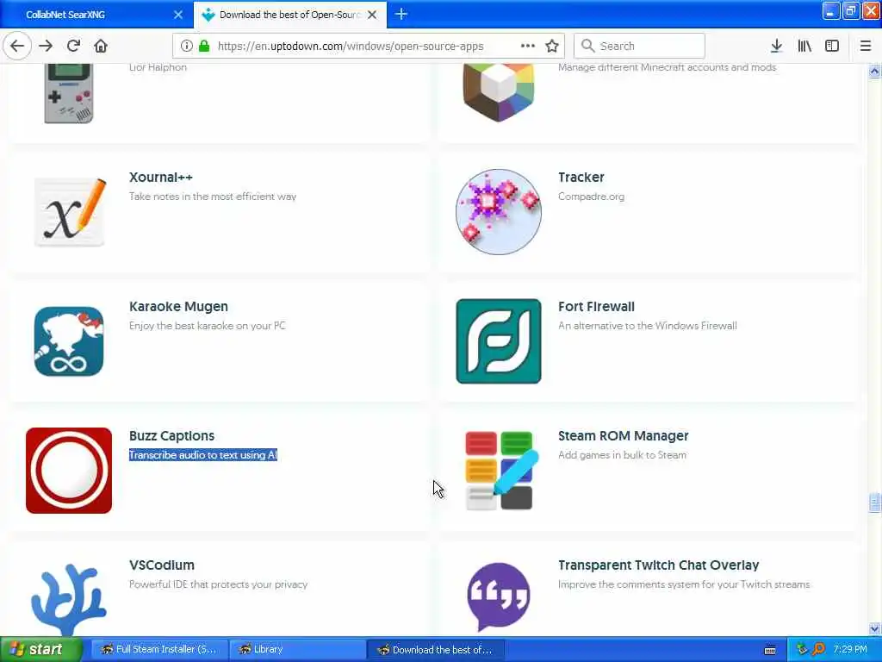Open the browser home page
The height and width of the screenshot is (662, 882).
101,47
